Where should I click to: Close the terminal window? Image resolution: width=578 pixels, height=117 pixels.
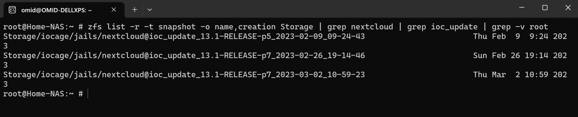coord(568,8)
